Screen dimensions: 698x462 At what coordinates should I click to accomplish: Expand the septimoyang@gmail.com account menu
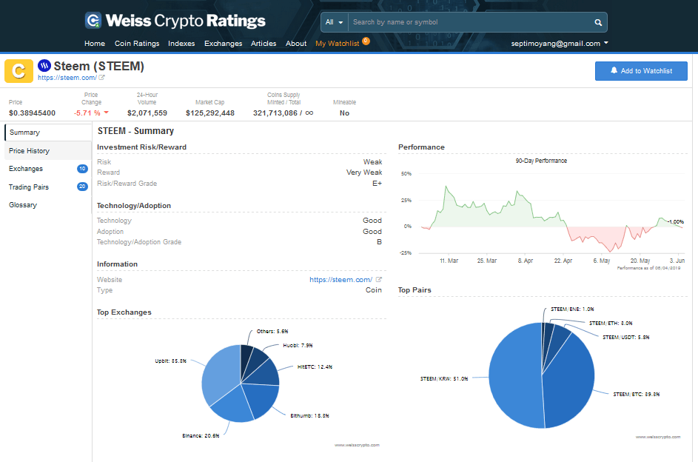click(x=560, y=43)
